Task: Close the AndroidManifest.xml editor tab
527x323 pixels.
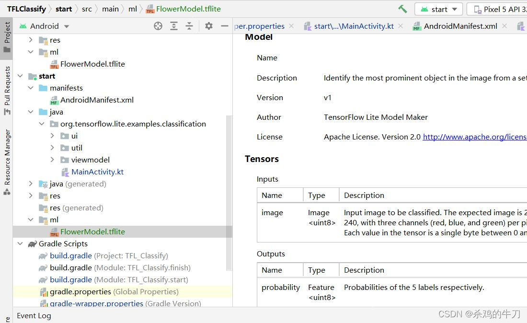Action: pyautogui.click(x=504, y=26)
